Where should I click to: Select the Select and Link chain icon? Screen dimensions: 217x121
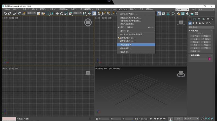click(15, 14)
